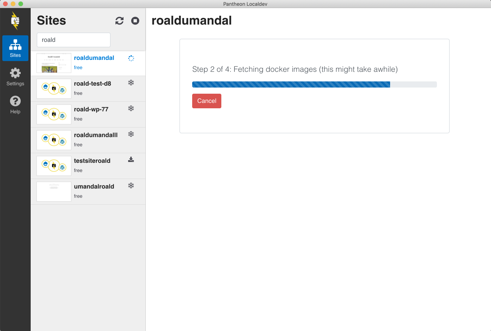Click the Sites panel heading
This screenshot has width=491, height=331.
tap(51, 20)
